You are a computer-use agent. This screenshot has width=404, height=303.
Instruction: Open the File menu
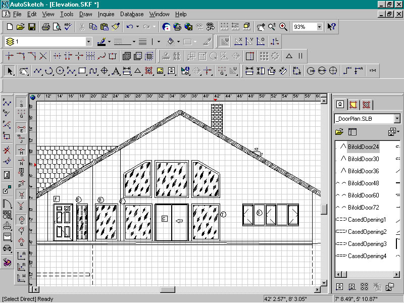[x=17, y=14]
